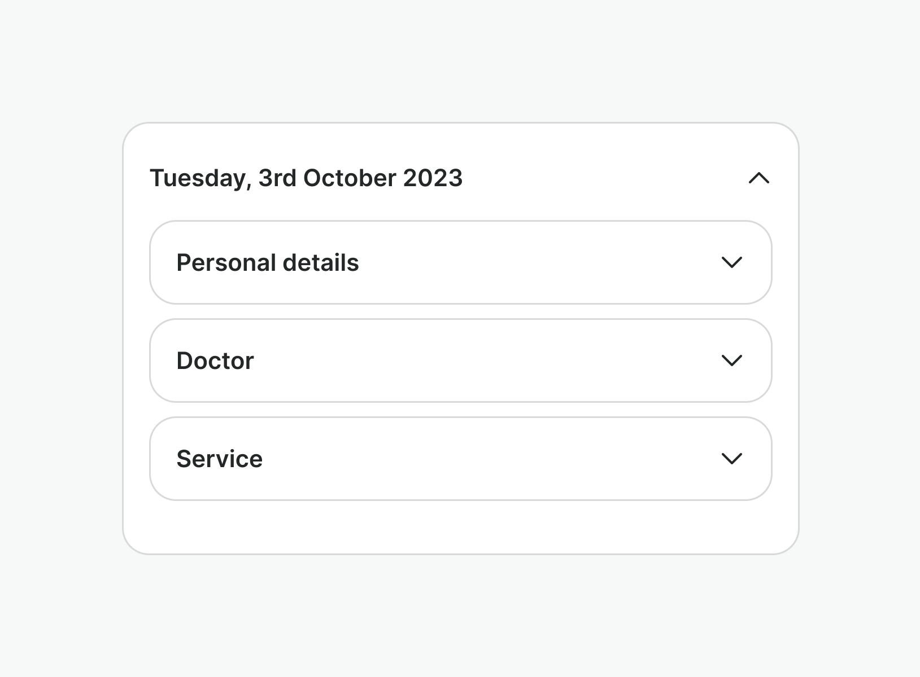The width and height of the screenshot is (920, 677).
Task: Click the year 2023 in the header
Action: 433,178
